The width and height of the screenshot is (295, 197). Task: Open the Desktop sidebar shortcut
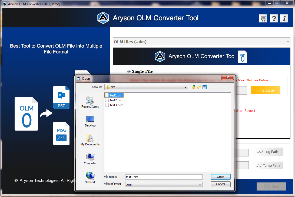coord(90,121)
